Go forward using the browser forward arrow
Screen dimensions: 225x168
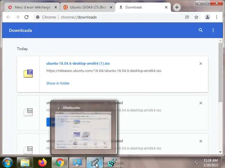pos(17,17)
